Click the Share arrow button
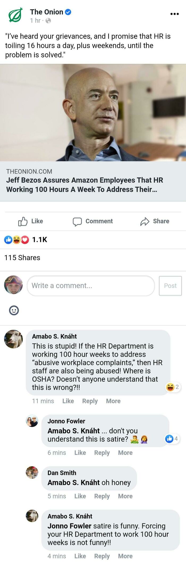Screen dimensions: 186x569 point(155,221)
